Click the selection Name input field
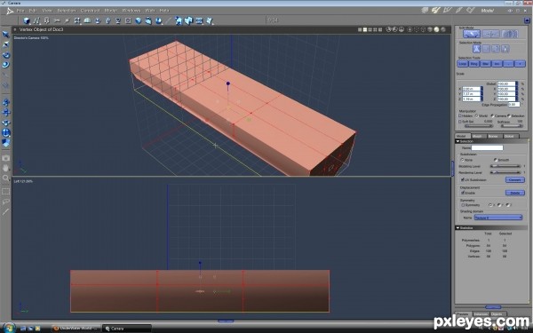Image resolution: width=533 pixels, height=333 pixels. pos(487,147)
